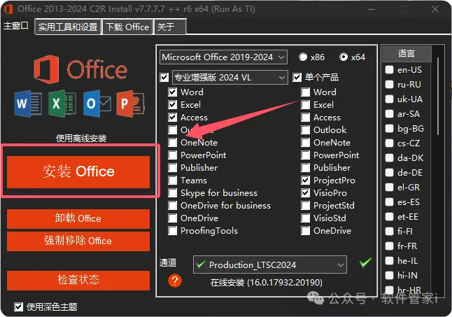Click the 语言 column header

coord(407,54)
